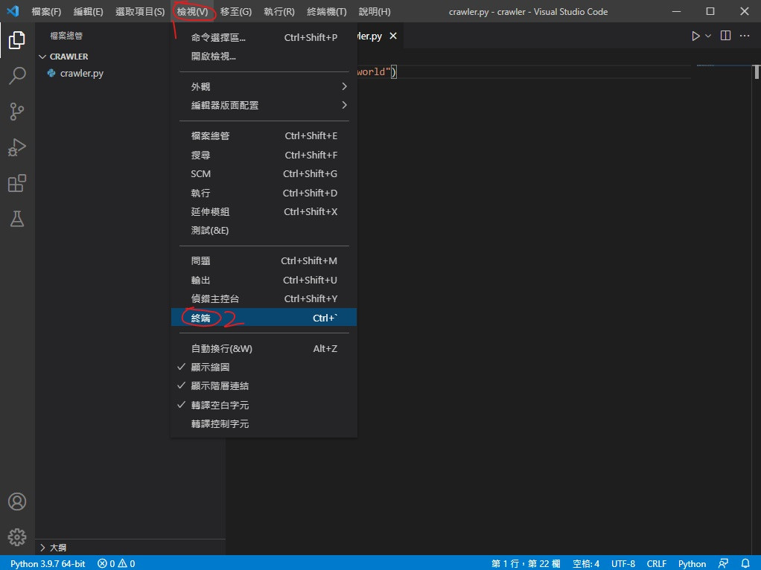761x570 pixels.
Task: Toggle 顯示階層連結 checked option
Action: click(264, 386)
